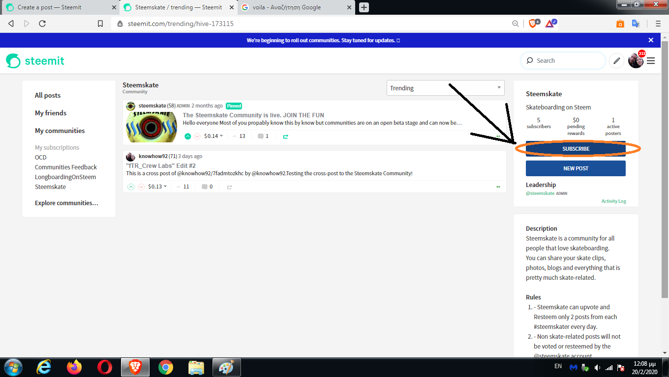Open the Steemskate Community is live title
The height and width of the screenshot is (377, 669).
coord(253,115)
